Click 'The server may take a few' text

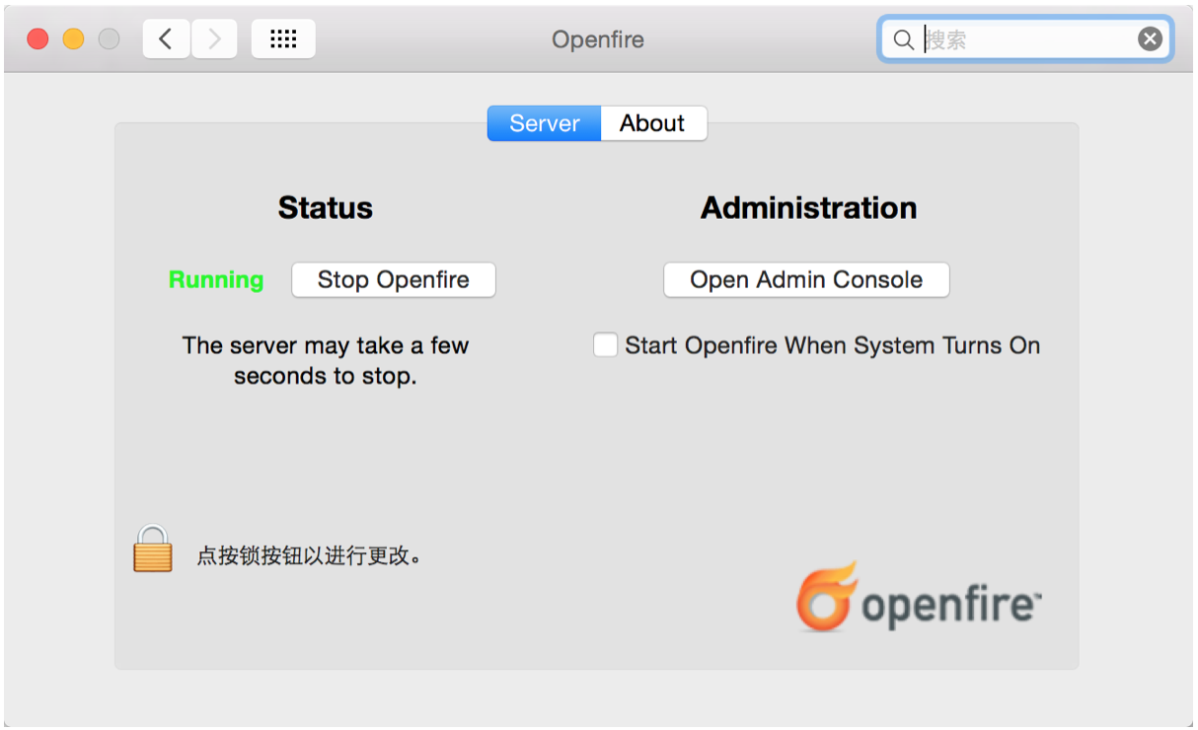326,345
